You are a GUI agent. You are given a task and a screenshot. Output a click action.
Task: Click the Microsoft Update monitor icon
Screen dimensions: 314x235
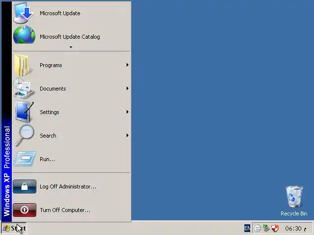click(x=24, y=13)
